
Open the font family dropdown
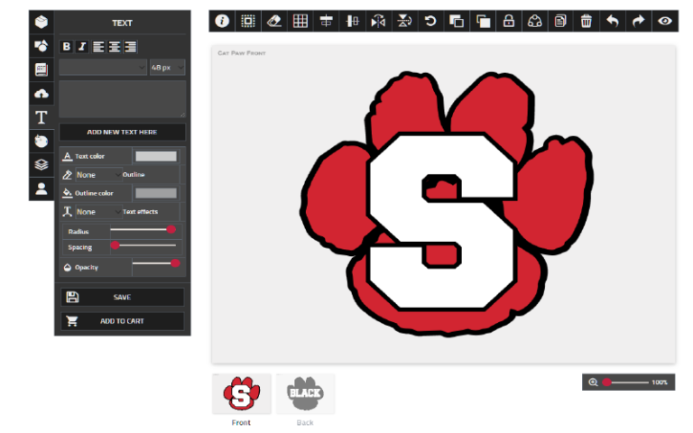103,68
